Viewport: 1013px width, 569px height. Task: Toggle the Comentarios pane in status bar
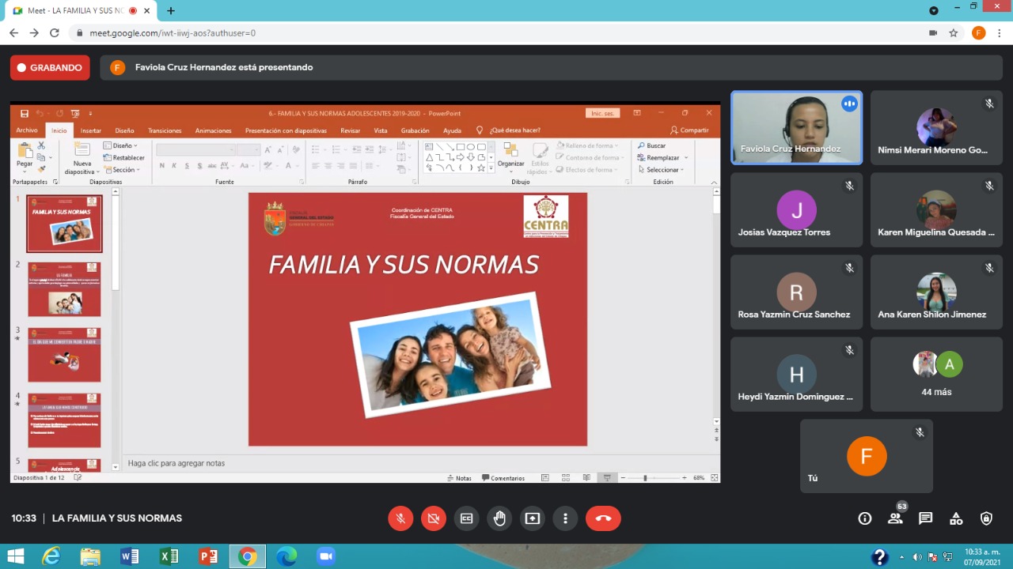pyautogui.click(x=503, y=478)
